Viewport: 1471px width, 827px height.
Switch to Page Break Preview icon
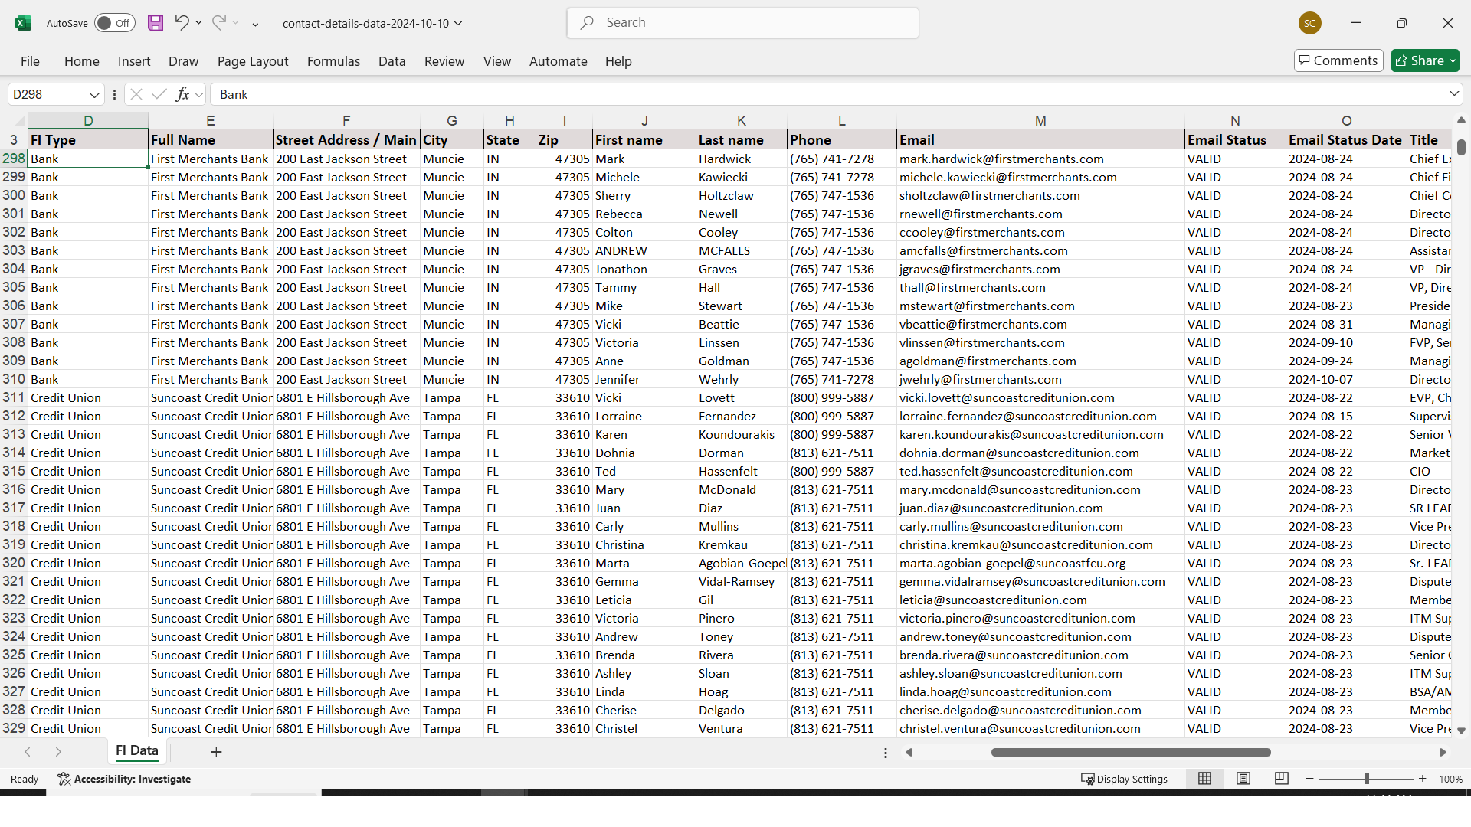tap(1281, 778)
